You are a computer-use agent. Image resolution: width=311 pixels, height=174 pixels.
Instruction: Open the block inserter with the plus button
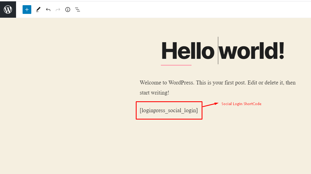tap(27, 10)
